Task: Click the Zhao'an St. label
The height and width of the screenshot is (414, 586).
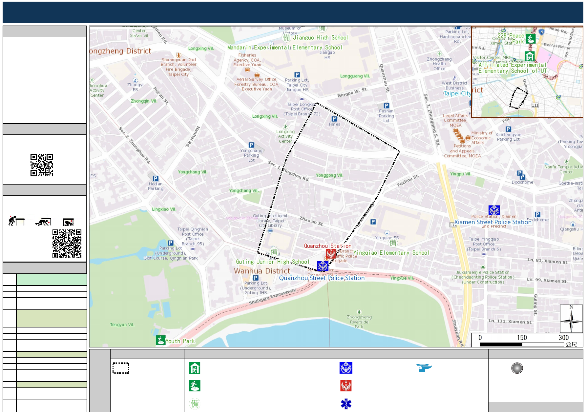Action: (x=312, y=221)
